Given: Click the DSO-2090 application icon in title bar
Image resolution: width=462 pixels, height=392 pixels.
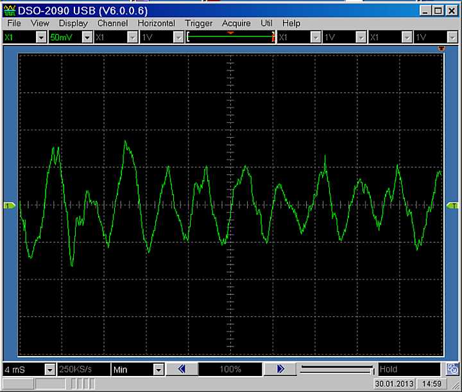Looking at the screenshot, I should (x=11, y=10).
